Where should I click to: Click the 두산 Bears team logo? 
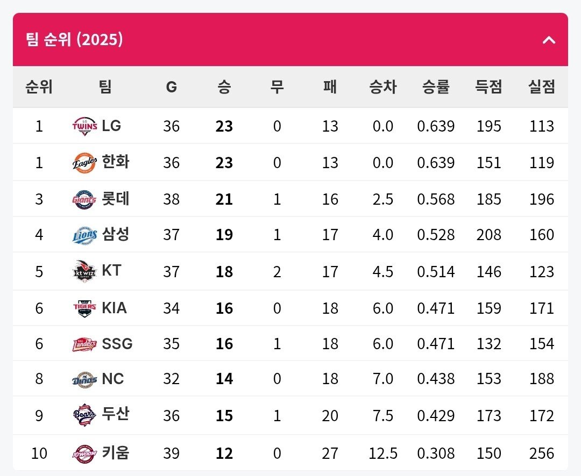coord(85,415)
